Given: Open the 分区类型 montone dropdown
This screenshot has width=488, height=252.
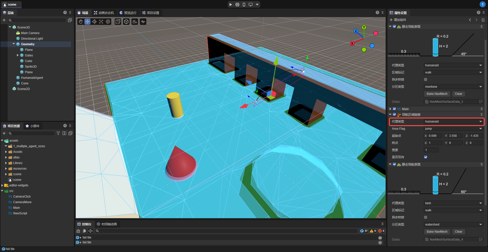Looking at the screenshot, I should click(453, 87).
